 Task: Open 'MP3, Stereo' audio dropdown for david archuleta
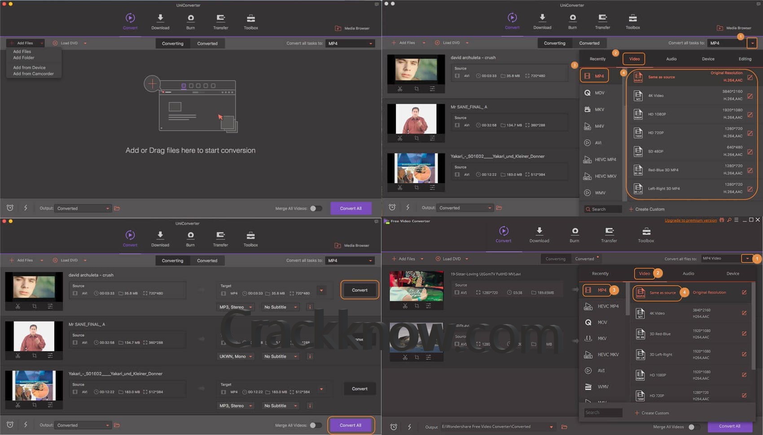tap(236, 307)
